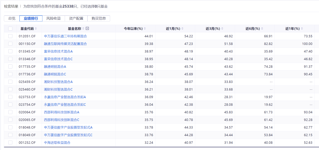Tick checkbox for fund 001252.OF
This screenshot has height=150, width=319.
(10, 142)
